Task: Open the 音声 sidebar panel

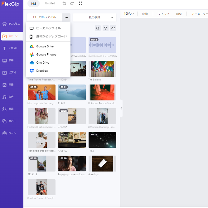Action: (x=12, y=97)
